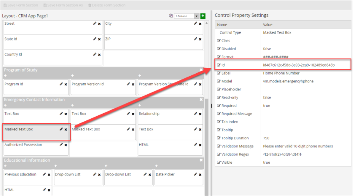Edit the Street field with pencil icon
The height and width of the screenshot is (196, 353).
(95, 24)
